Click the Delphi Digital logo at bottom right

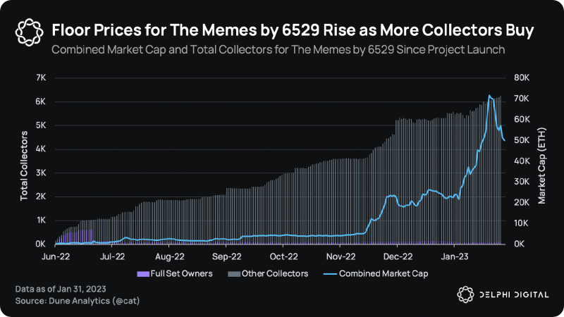[503, 294]
